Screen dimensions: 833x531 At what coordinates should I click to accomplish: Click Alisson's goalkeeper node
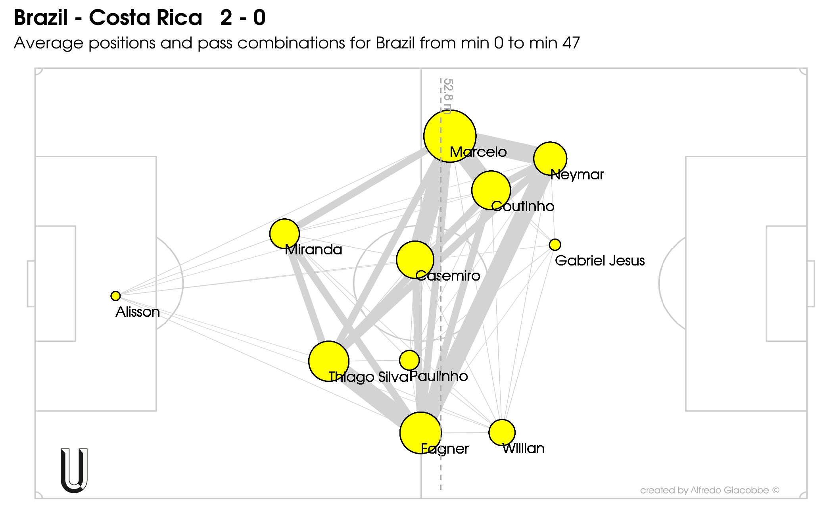tap(115, 296)
